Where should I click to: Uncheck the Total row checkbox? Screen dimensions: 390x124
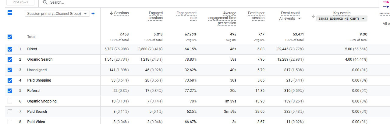10,37
